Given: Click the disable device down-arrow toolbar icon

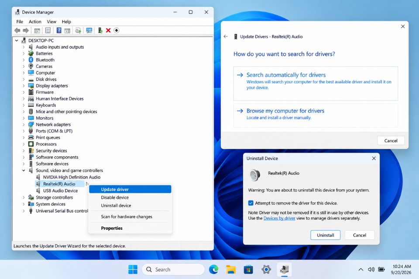Looking at the screenshot, I should coord(117,31).
